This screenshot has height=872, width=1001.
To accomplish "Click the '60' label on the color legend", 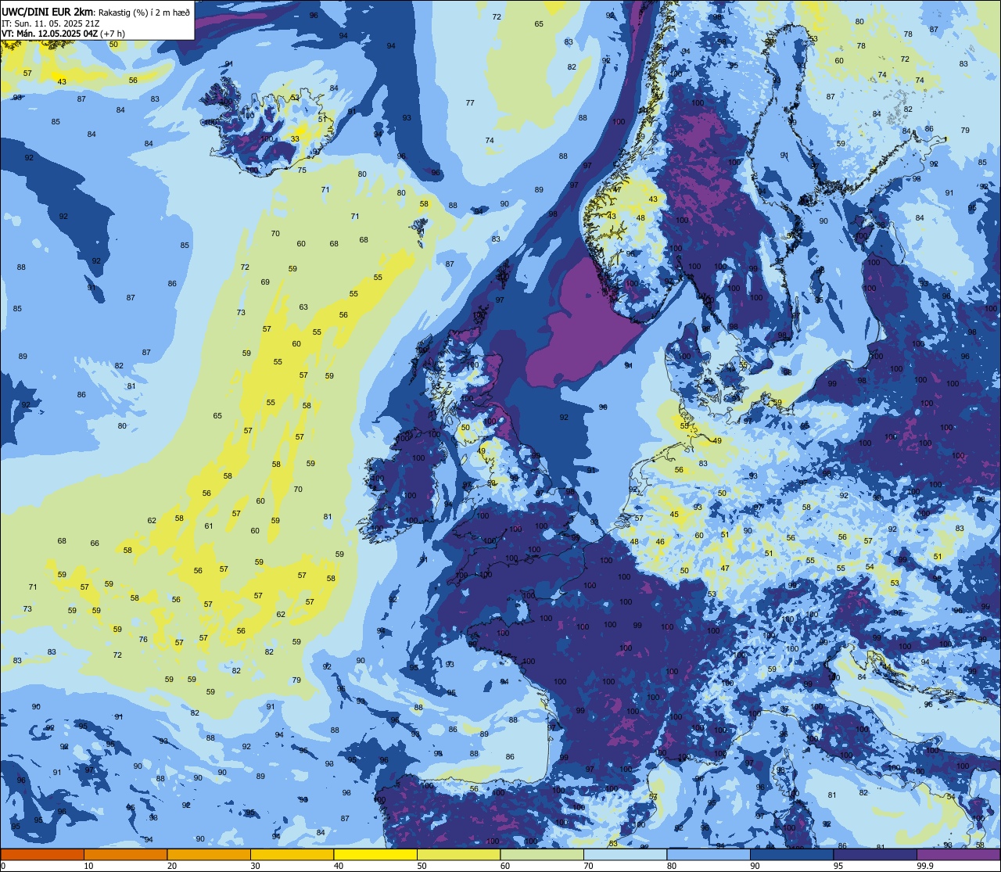I will pyautogui.click(x=505, y=866).
